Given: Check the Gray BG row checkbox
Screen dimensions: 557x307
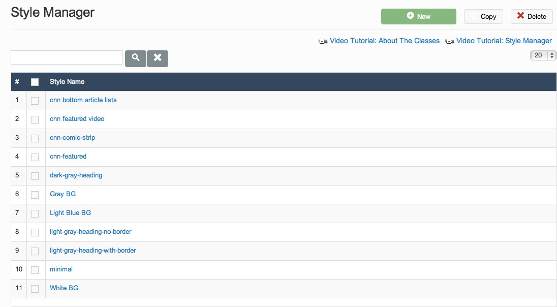Looking at the screenshot, I should (35, 195).
